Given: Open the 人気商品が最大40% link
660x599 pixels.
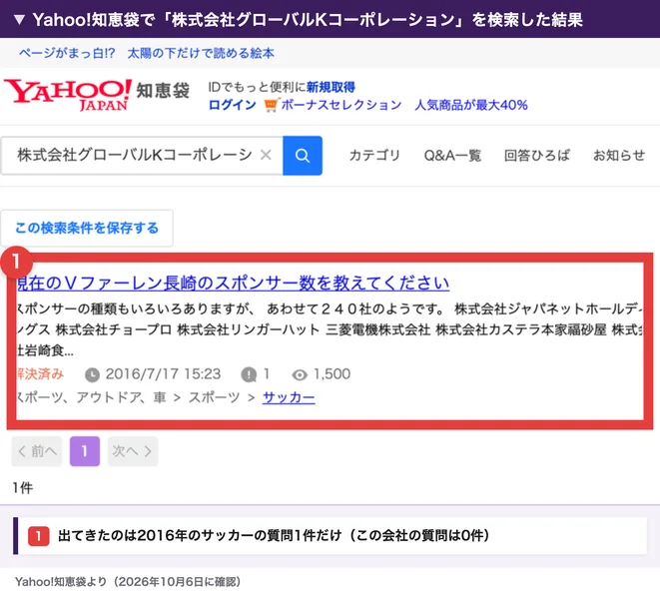Looking at the screenshot, I should (x=471, y=105).
